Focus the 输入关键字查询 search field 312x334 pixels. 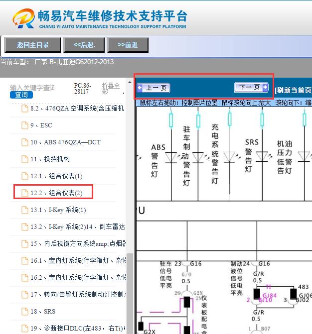(x=32, y=88)
